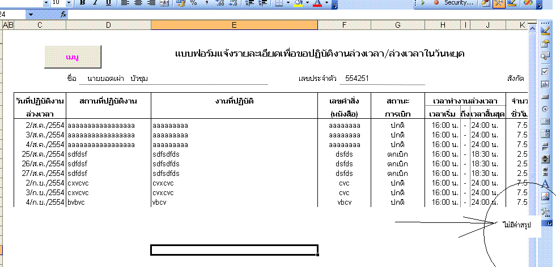Expand the Name Box dropdown arrow

point(30,14)
